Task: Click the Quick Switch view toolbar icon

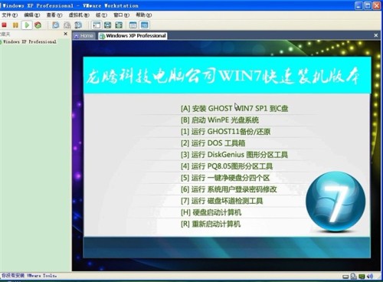Action: (108, 25)
